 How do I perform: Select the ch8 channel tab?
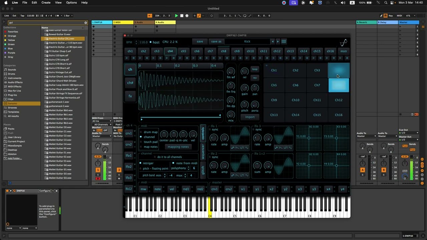[x=224, y=51]
